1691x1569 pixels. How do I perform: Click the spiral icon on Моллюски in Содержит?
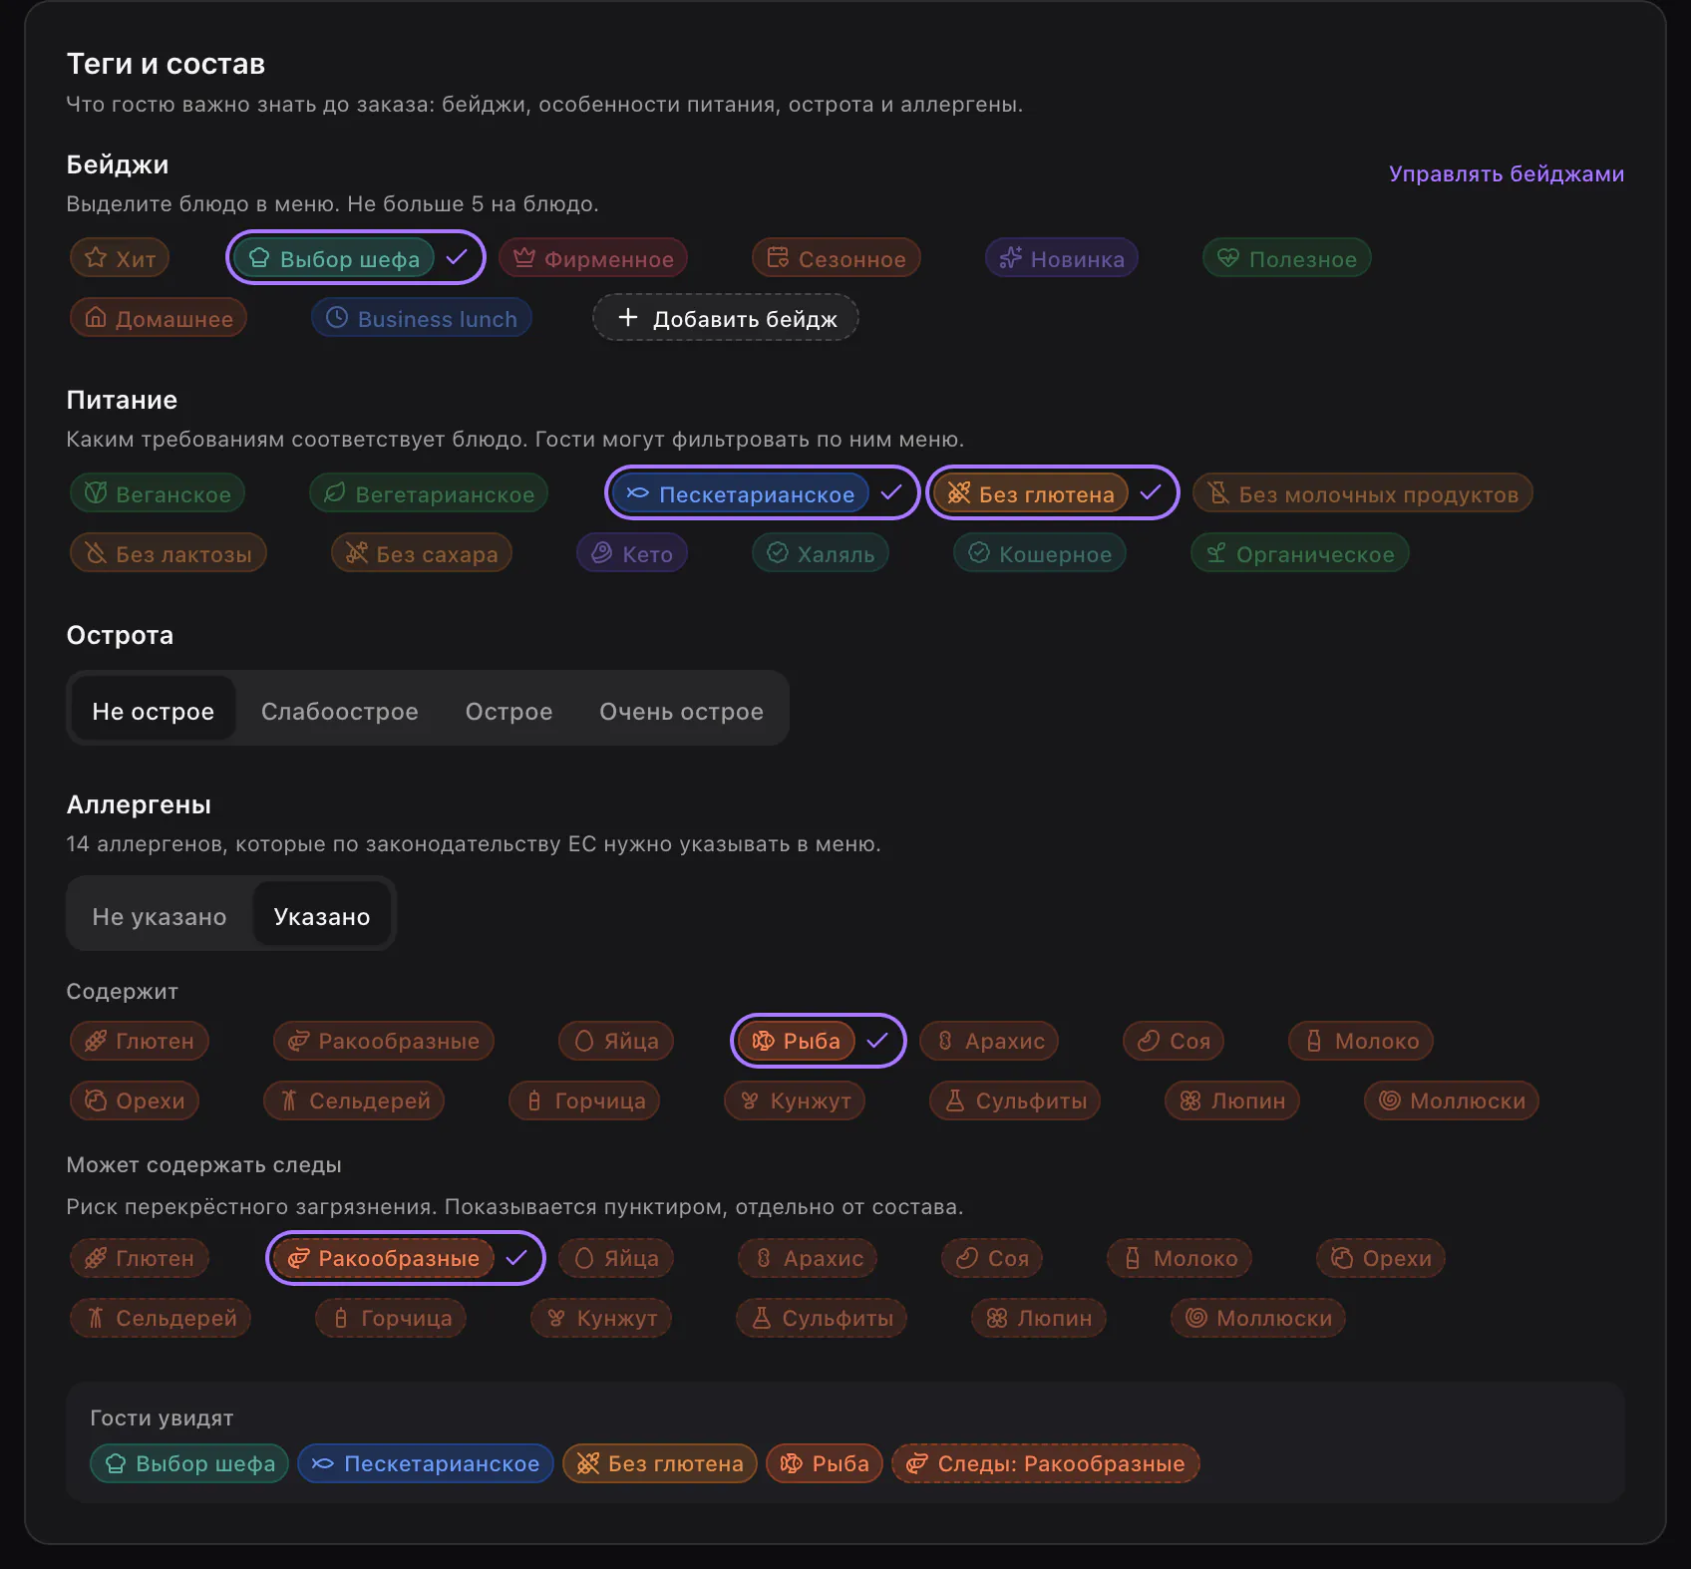[x=1390, y=1100]
